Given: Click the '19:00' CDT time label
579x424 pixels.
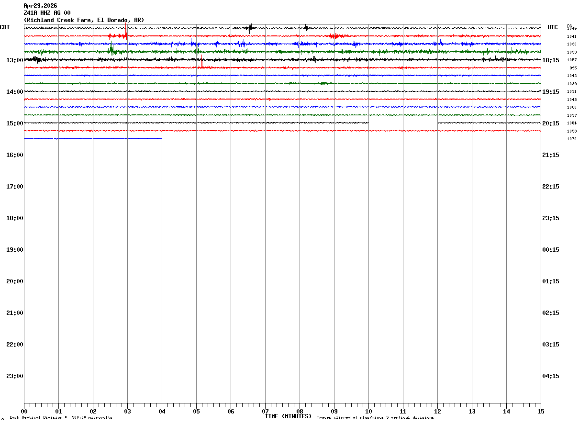Looking at the screenshot, I should pyautogui.click(x=15, y=250).
